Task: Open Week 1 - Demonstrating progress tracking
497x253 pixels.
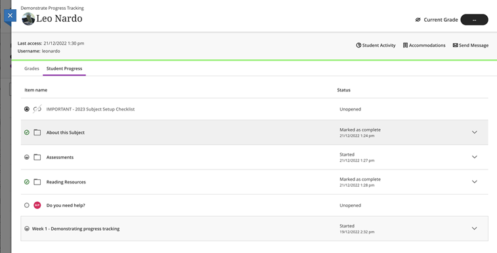Action: tap(76, 229)
